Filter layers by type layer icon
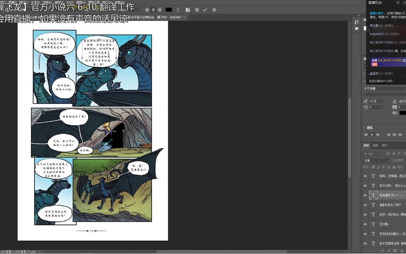 click(x=399, y=154)
